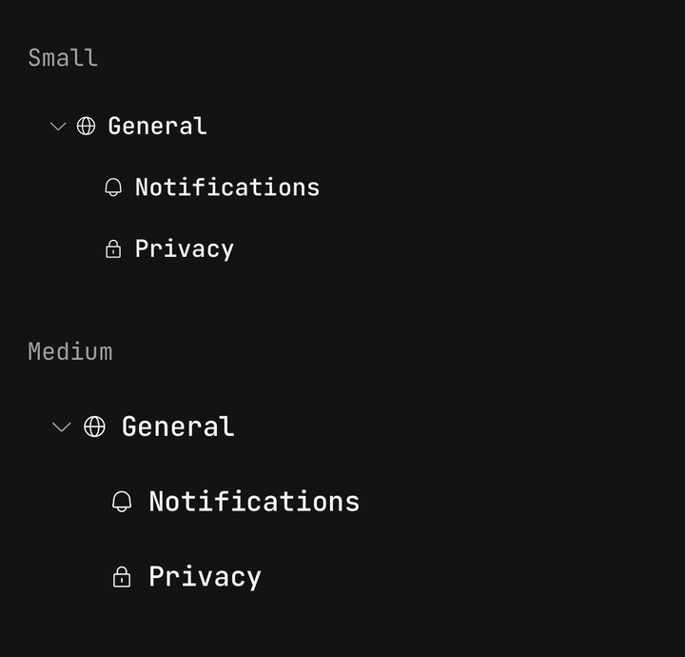Click the lock icon in Medium tree
Image resolution: width=685 pixels, height=657 pixels.
[122, 577]
